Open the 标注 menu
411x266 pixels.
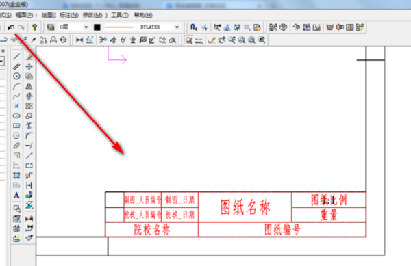click(x=69, y=15)
